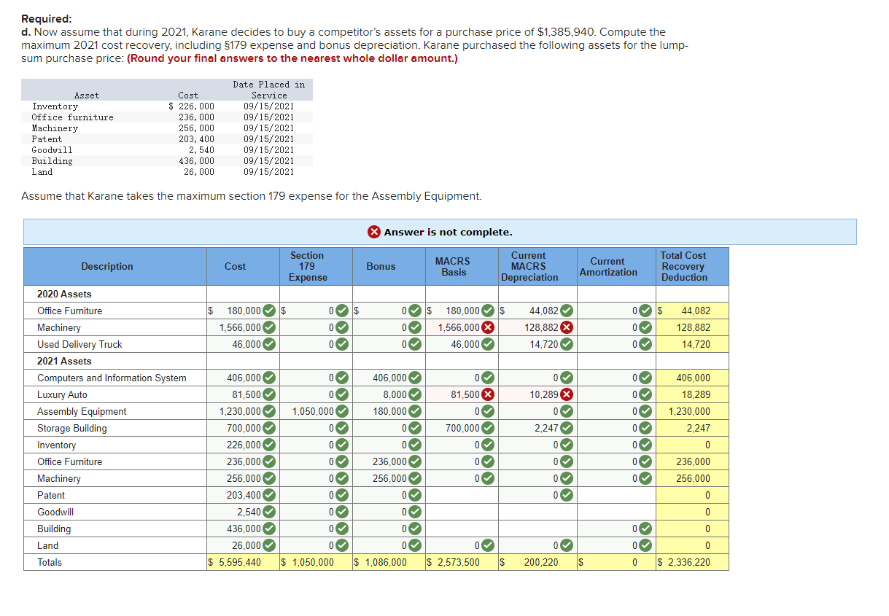Select the yellow cell showing 2,336,220 total
Screen dimensions: 889x616
(691, 562)
